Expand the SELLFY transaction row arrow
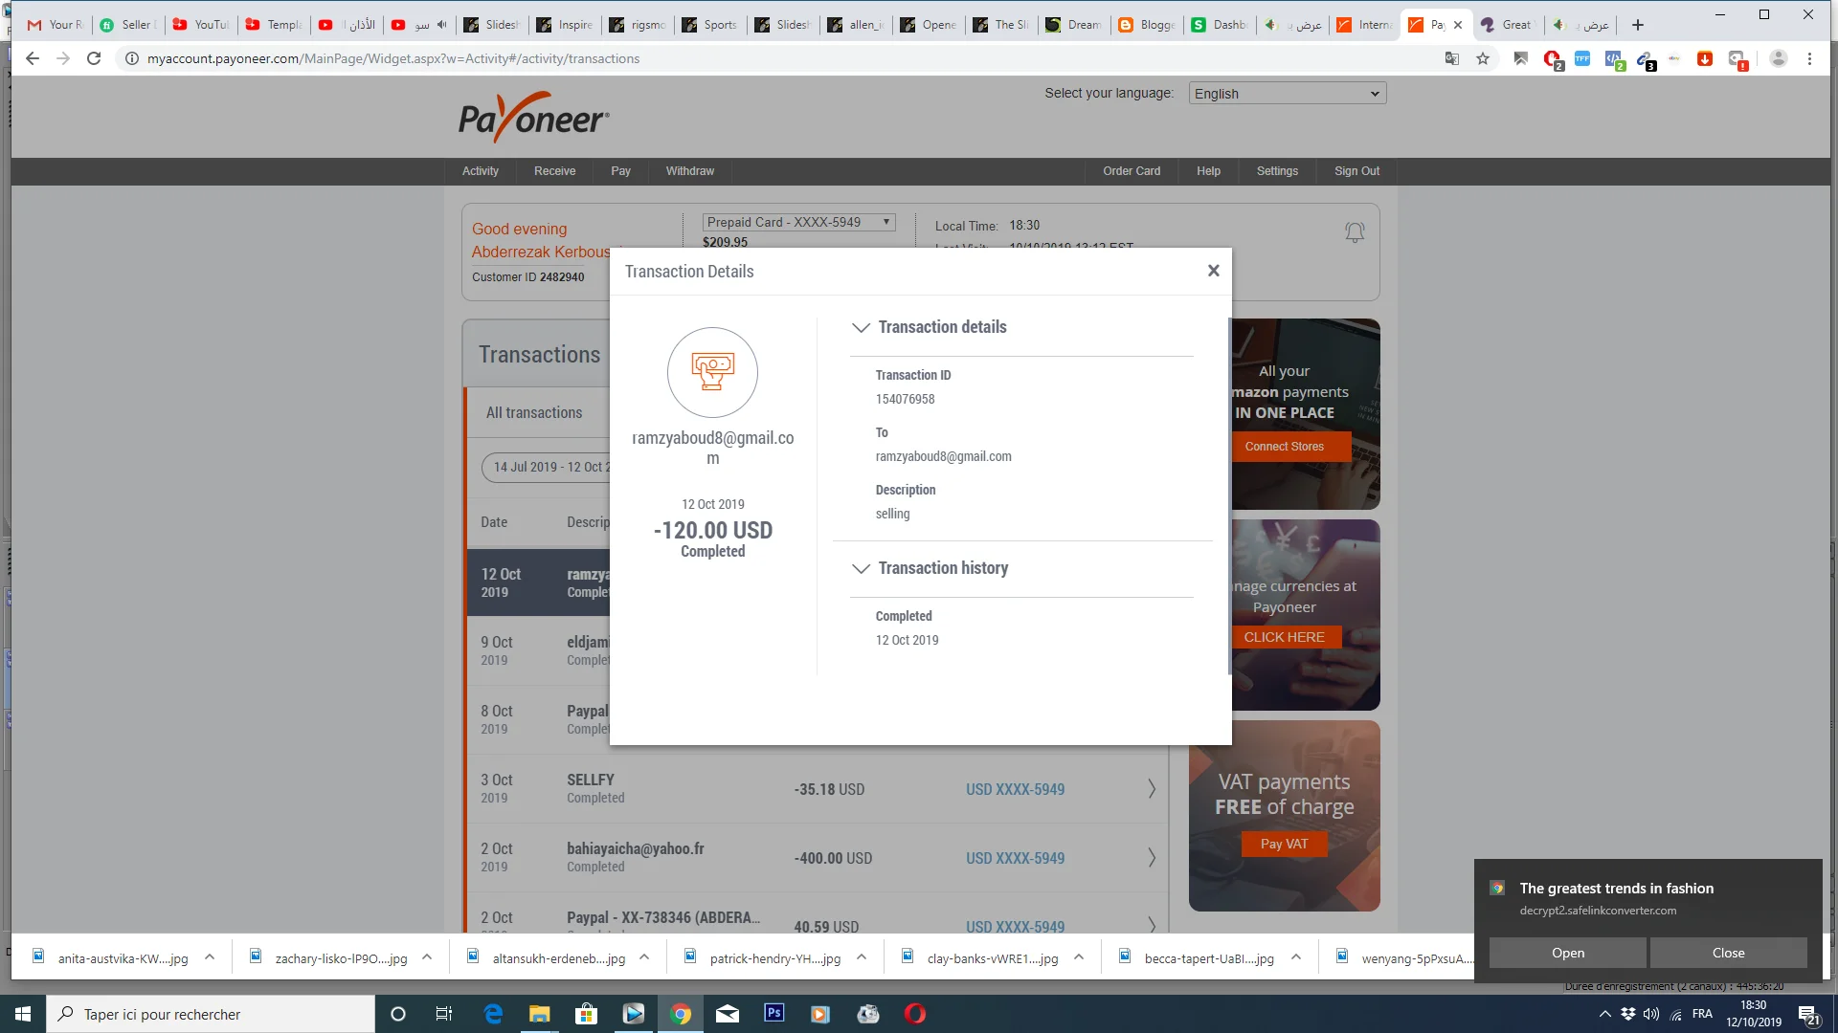The width and height of the screenshot is (1838, 1033). [1152, 789]
